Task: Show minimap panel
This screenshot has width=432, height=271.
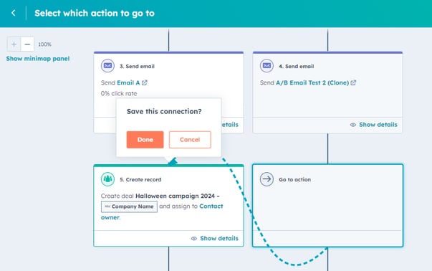Action: pyautogui.click(x=38, y=59)
